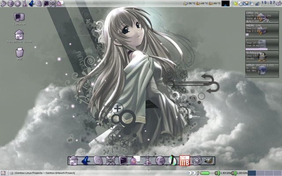Viewport: 282px width, 176px height.
Task: Open the home folder icon in dock
Action: coord(73,161)
